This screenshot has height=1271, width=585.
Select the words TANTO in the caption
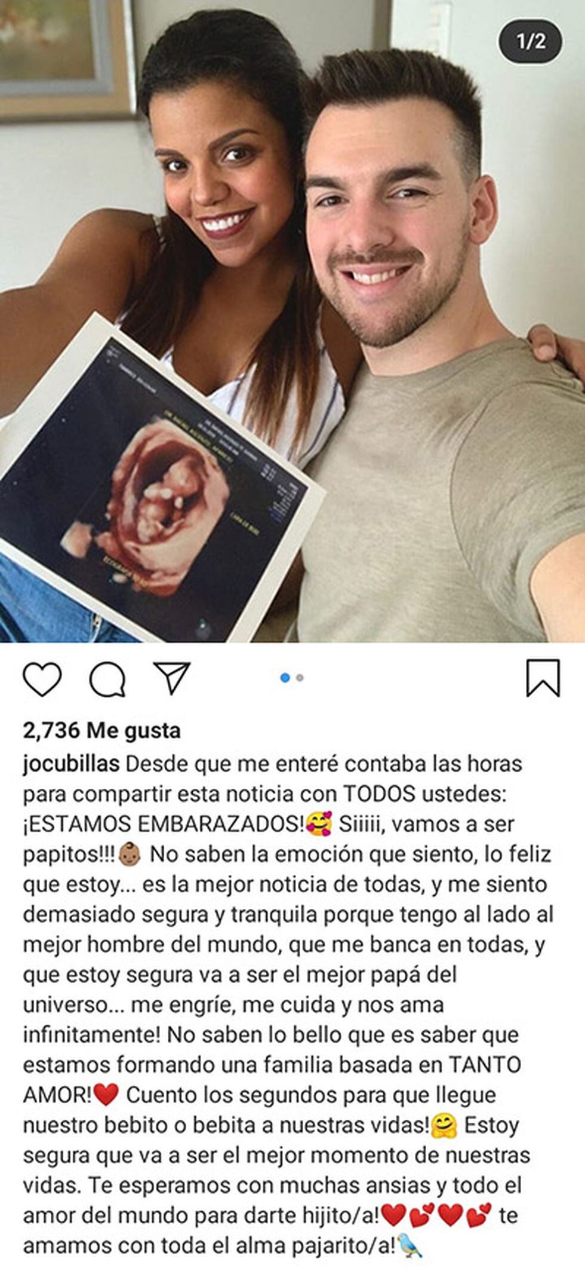485,1065
